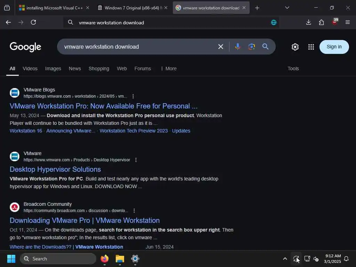Click the Broadcom Community site favicon
Screen dimensions: 356x267
coord(15,207)
